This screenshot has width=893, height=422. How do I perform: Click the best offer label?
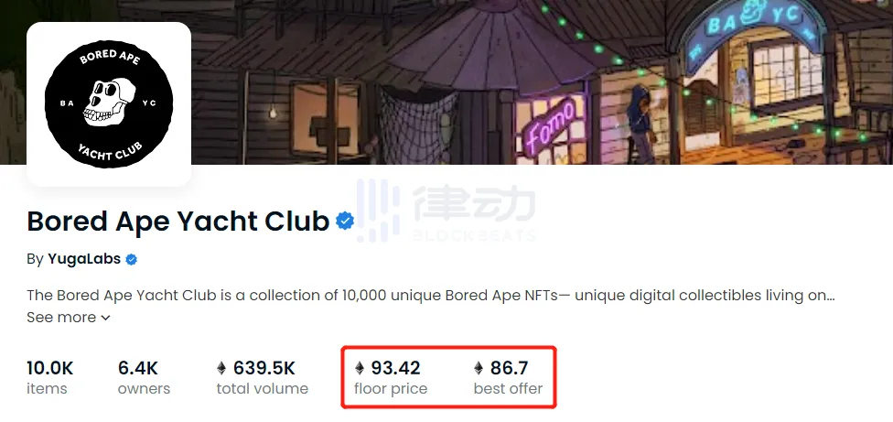coord(508,389)
